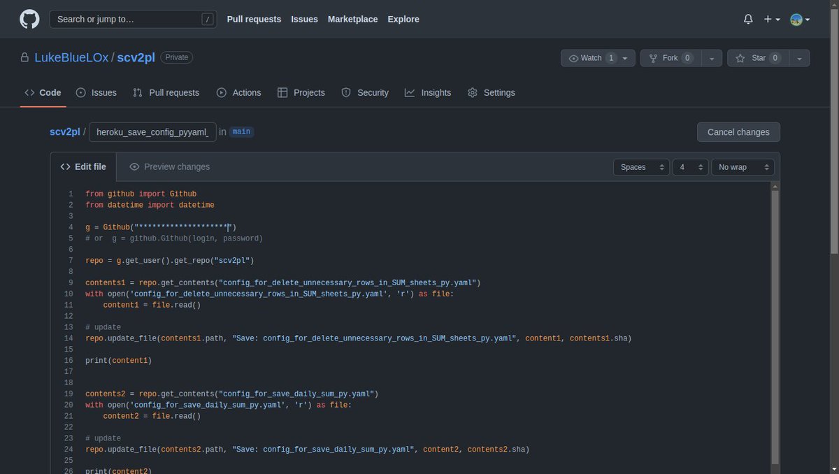
Task: Open the No wrap line mode selector
Action: [x=743, y=167]
